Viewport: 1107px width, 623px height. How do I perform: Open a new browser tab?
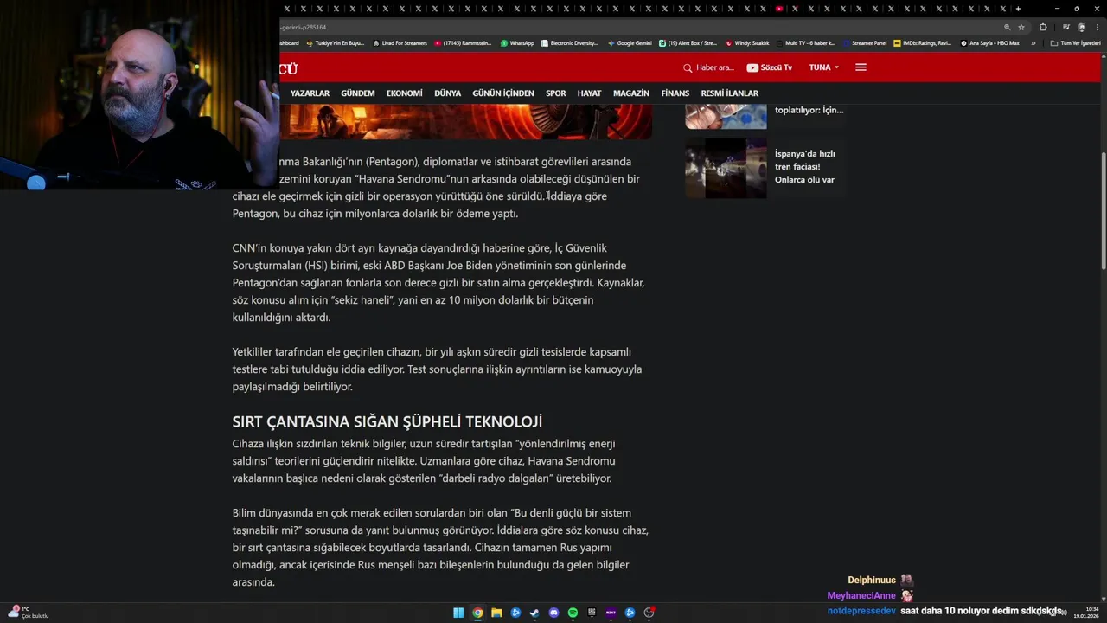pyautogui.click(x=1018, y=9)
